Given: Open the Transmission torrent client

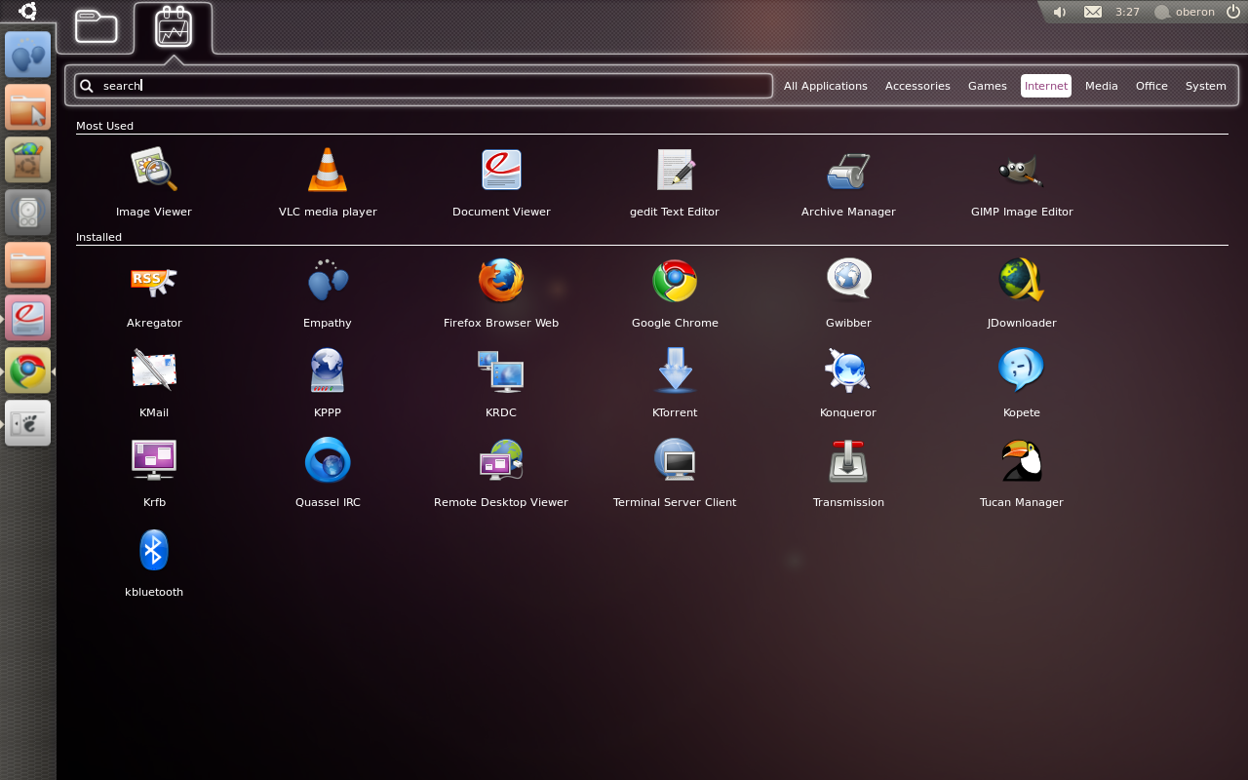Looking at the screenshot, I should click(848, 462).
